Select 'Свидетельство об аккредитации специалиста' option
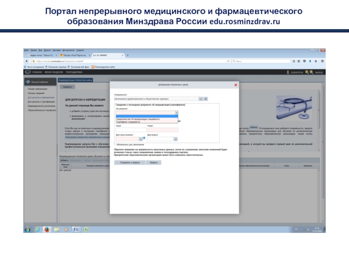 [138, 119]
